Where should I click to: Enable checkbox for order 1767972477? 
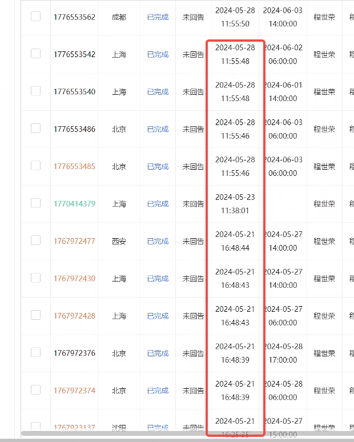point(35,240)
